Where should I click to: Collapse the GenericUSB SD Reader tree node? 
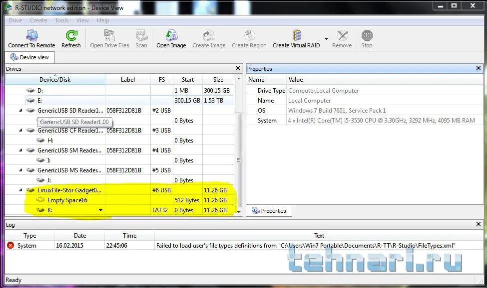tap(20, 111)
